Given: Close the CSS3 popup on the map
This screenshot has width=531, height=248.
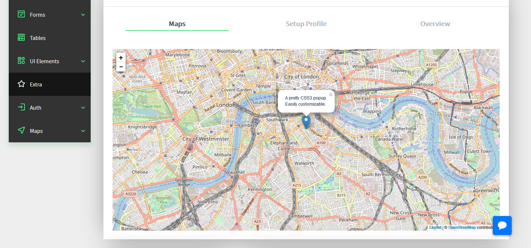Looking at the screenshot, I should point(331,95).
